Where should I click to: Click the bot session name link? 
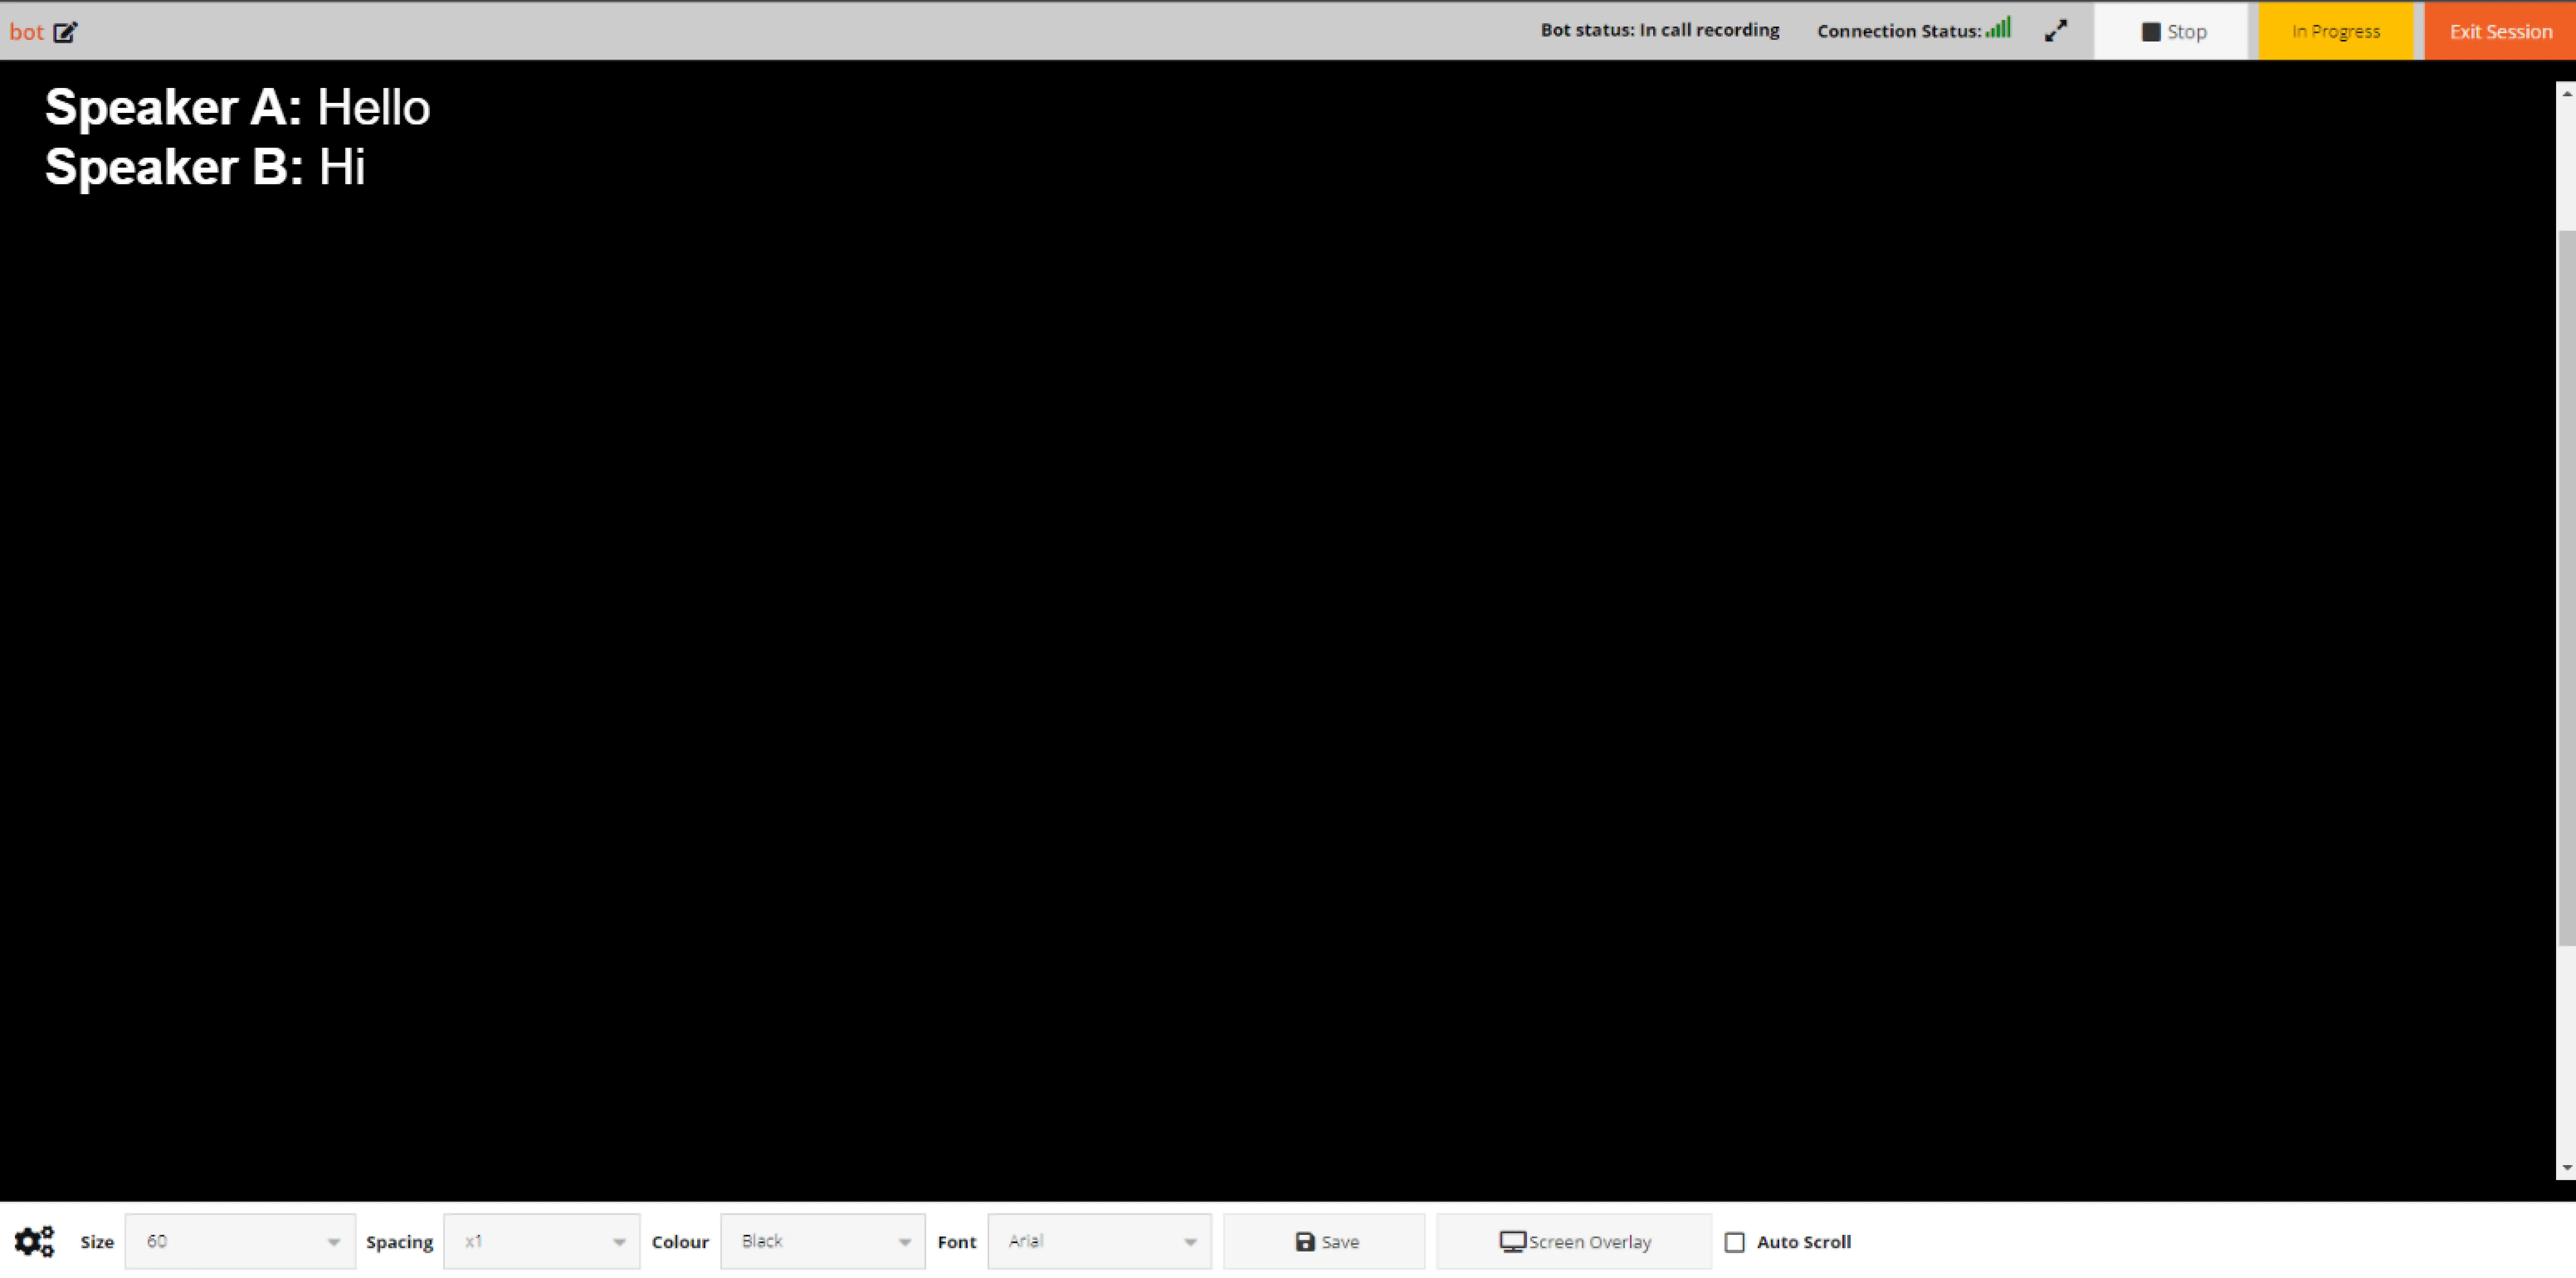point(26,32)
